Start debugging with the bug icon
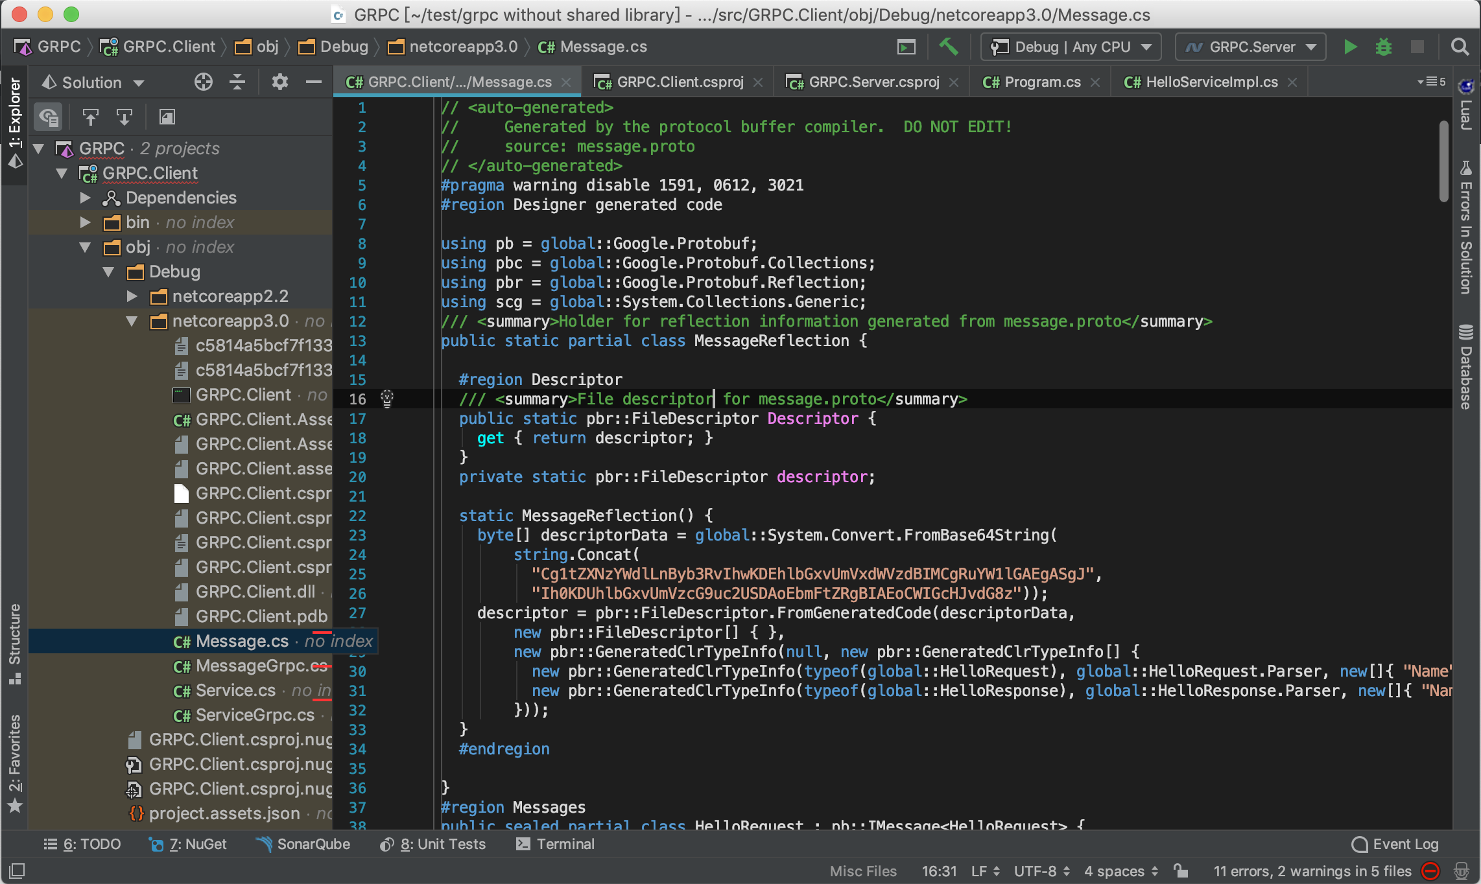 (1384, 47)
